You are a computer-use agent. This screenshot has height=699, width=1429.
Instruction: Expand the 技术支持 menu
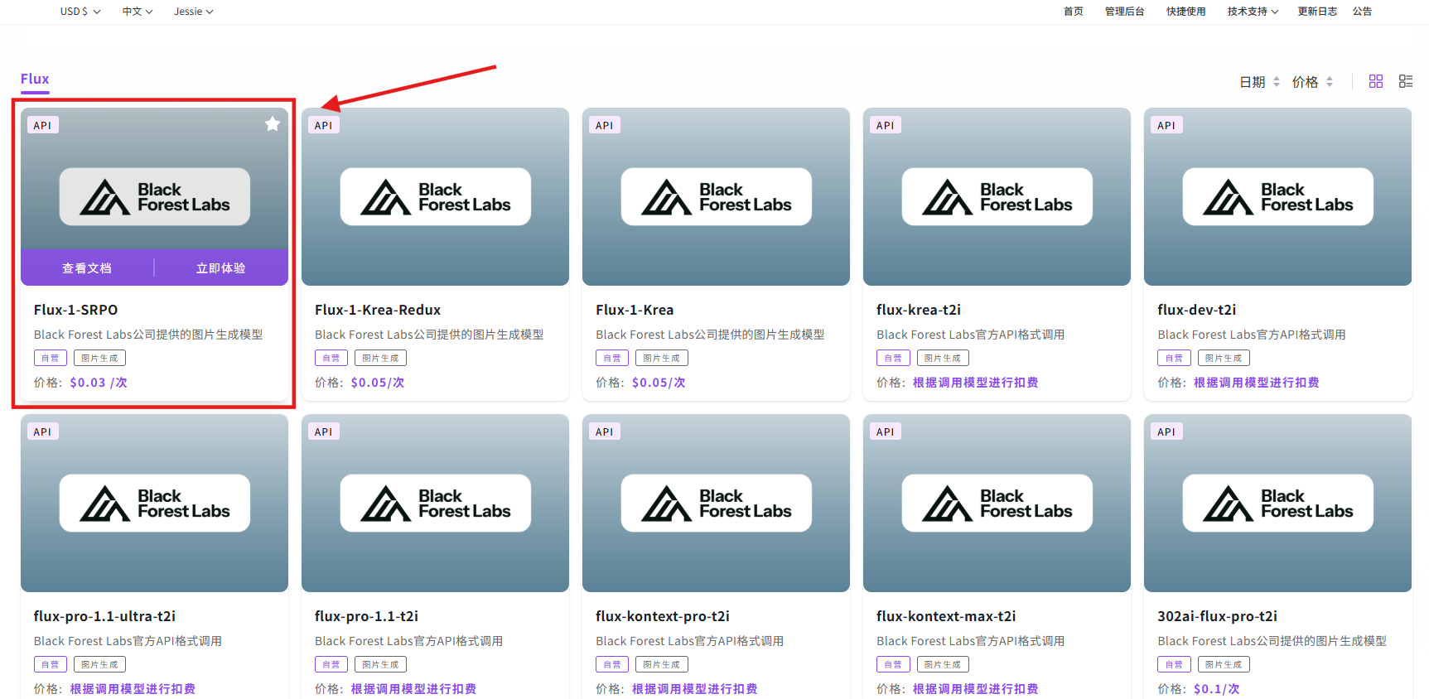(x=1253, y=12)
